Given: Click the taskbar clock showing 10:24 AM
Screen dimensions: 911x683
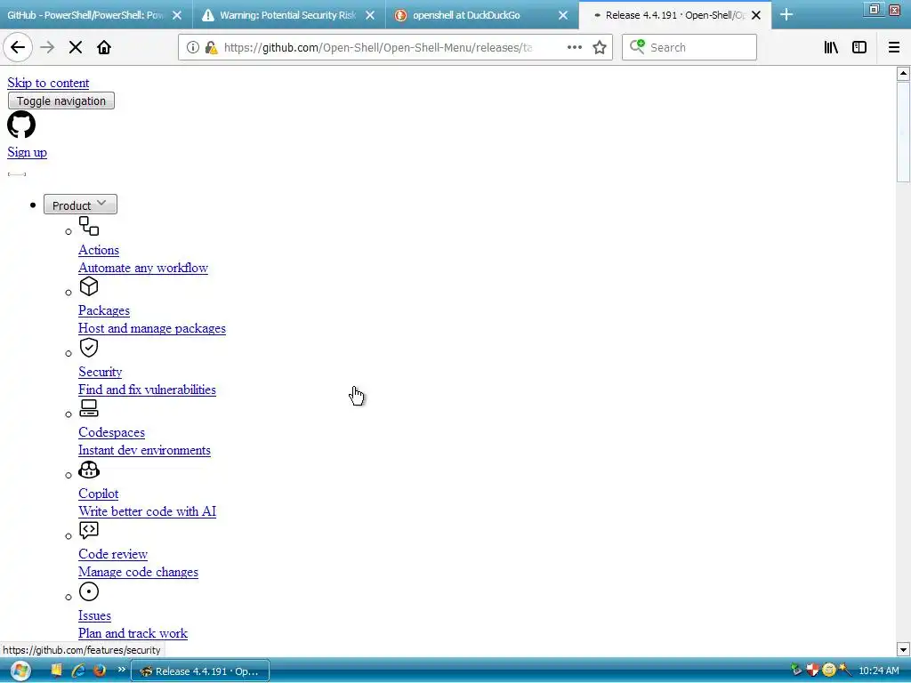Looking at the screenshot, I should point(878,671).
